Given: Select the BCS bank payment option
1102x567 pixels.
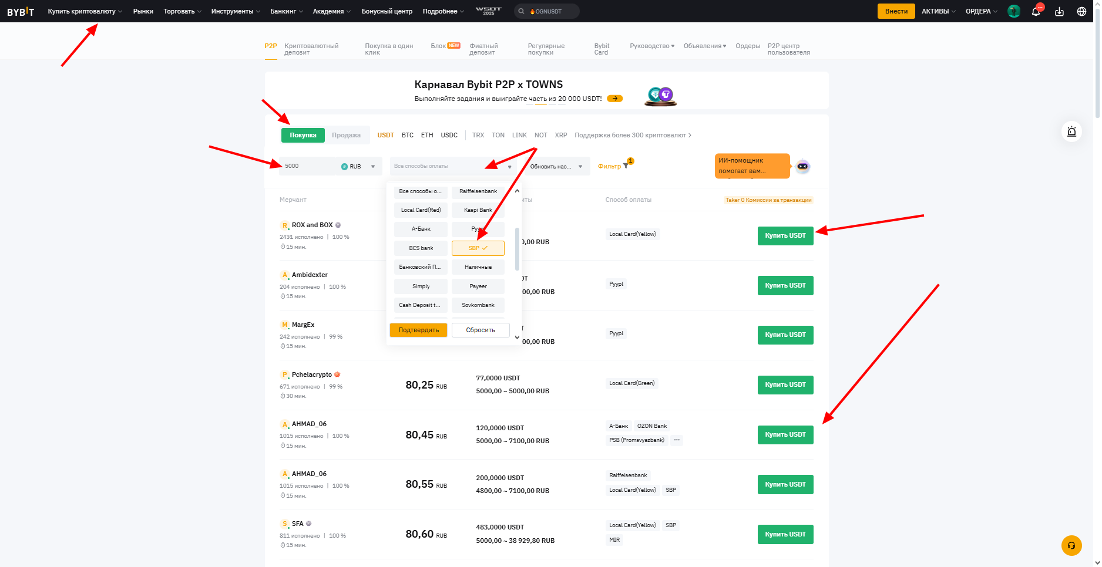Looking at the screenshot, I should coord(421,248).
